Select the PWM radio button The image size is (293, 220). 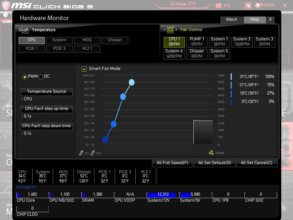25,77
